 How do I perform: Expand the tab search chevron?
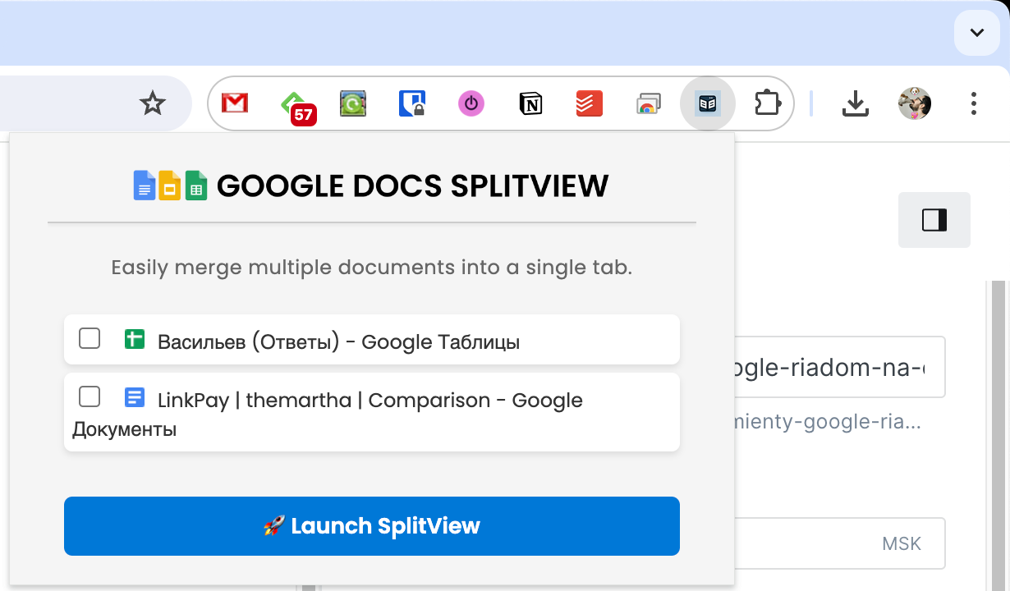[x=977, y=33]
